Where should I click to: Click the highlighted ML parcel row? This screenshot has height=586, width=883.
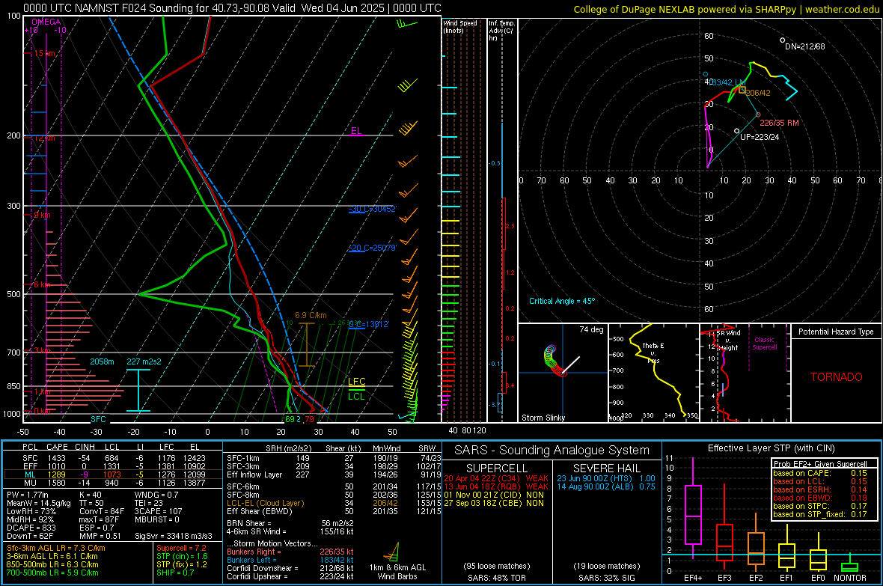click(113, 474)
